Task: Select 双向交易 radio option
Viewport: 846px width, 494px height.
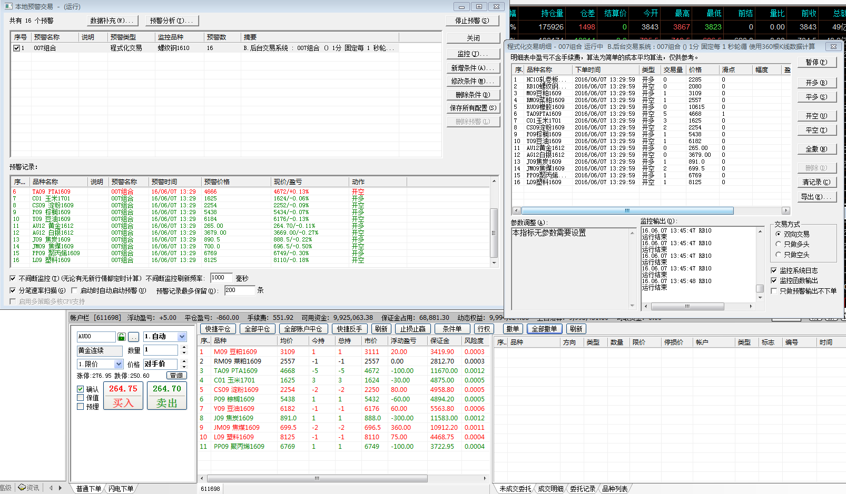Action: coord(779,234)
